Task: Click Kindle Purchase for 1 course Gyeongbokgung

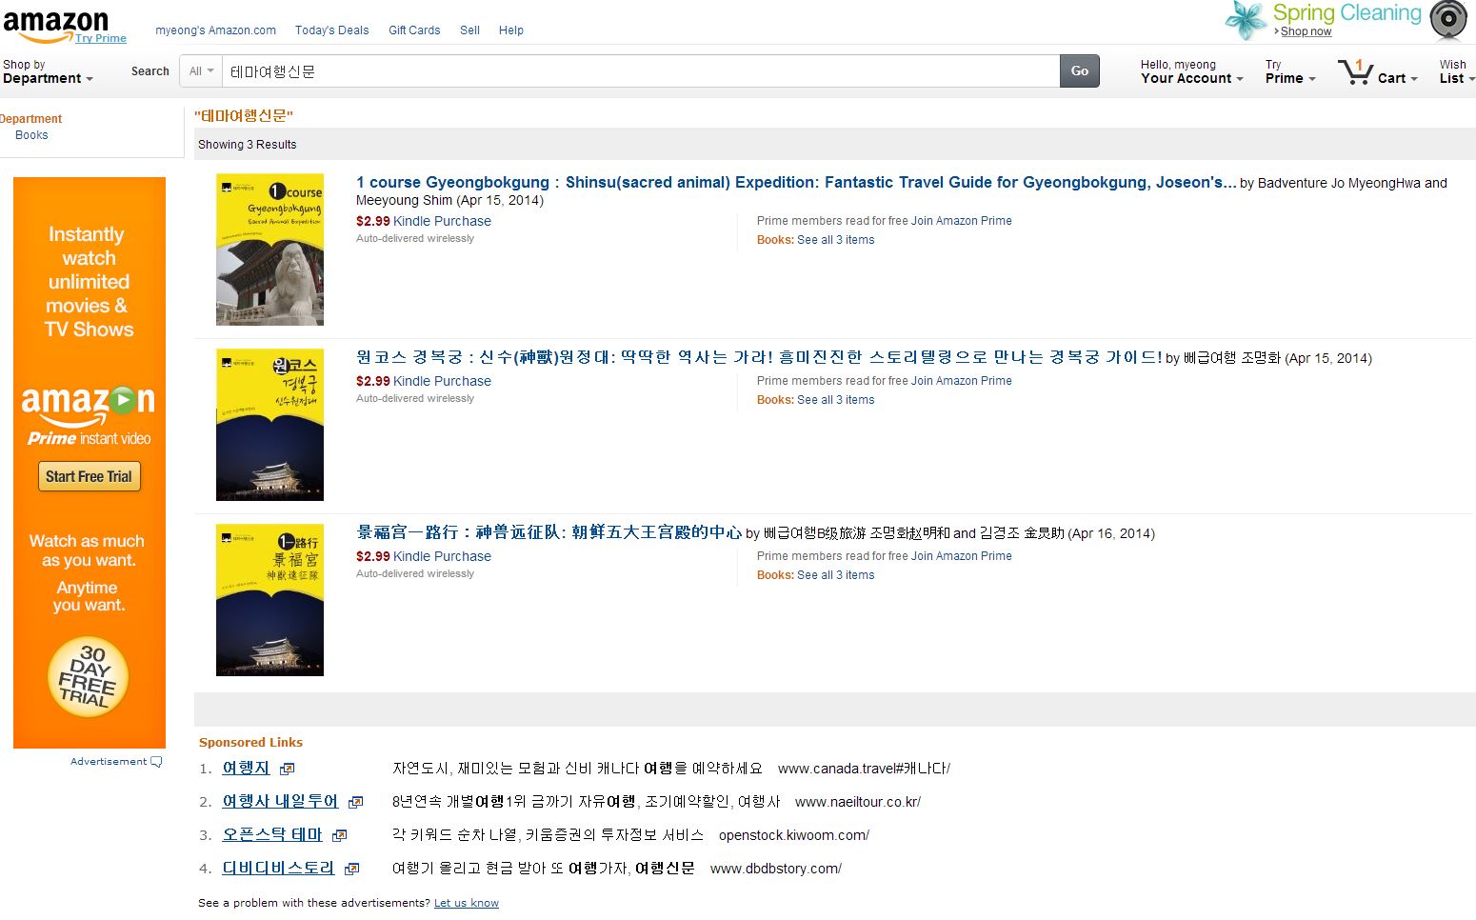Action: click(442, 221)
